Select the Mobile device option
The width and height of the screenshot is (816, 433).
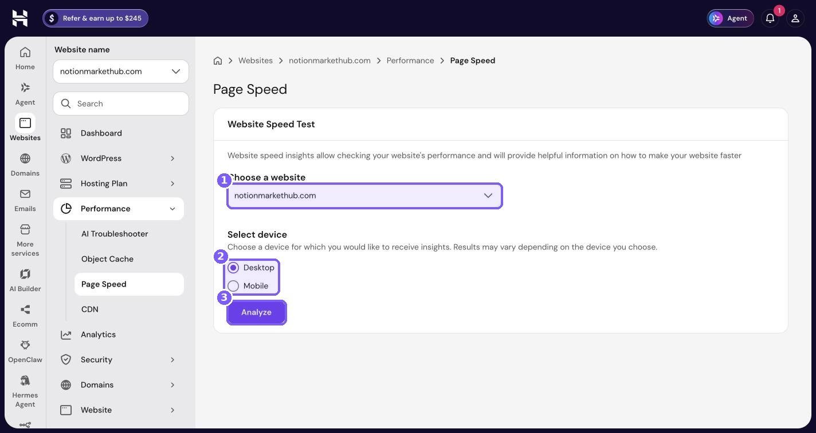(x=248, y=286)
